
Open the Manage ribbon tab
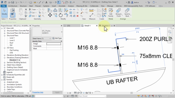110,6
